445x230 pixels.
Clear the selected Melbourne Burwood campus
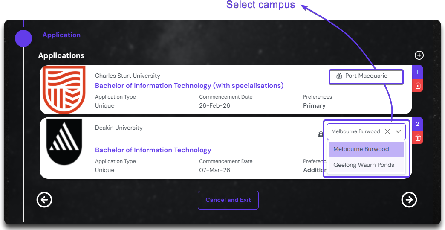[387, 131]
